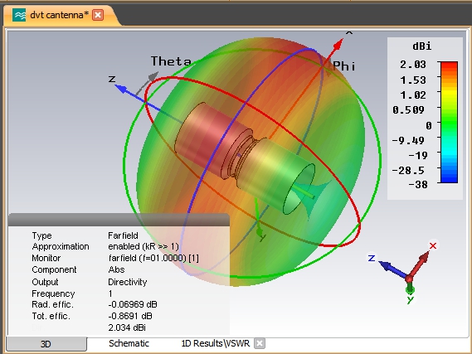The image size is (472, 354).
Task: Switch to the 3D view tab
Action: pyautogui.click(x=46, y=344)
